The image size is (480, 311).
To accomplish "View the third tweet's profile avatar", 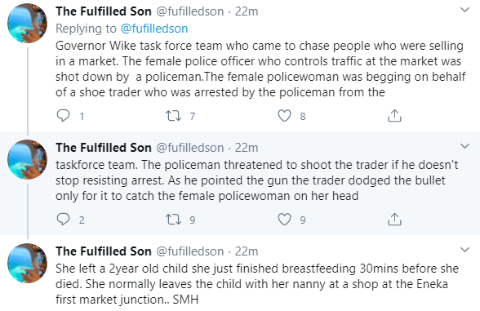I will pos(28,263).
